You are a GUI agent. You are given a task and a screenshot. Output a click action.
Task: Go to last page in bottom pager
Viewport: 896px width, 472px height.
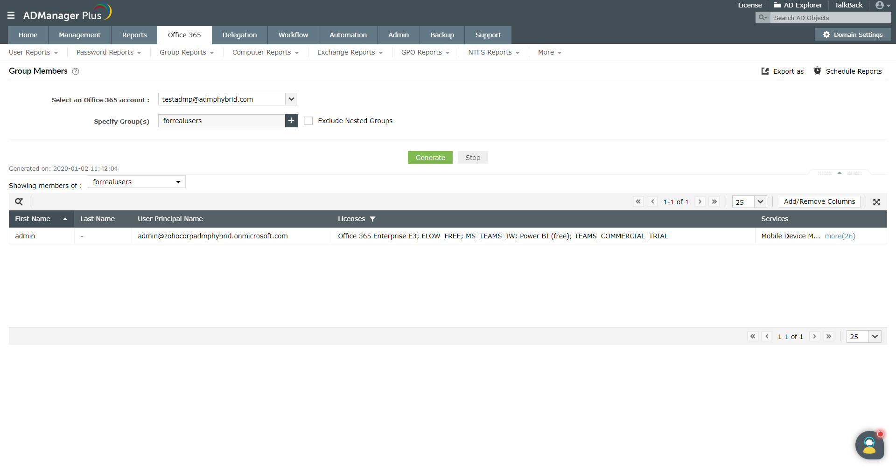tap(829, 336)
